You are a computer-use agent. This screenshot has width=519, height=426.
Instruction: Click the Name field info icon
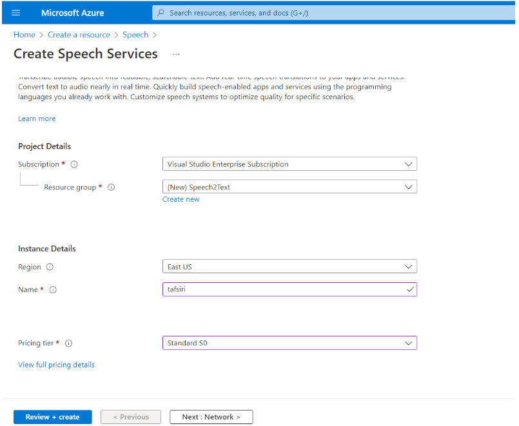point(53,290)
